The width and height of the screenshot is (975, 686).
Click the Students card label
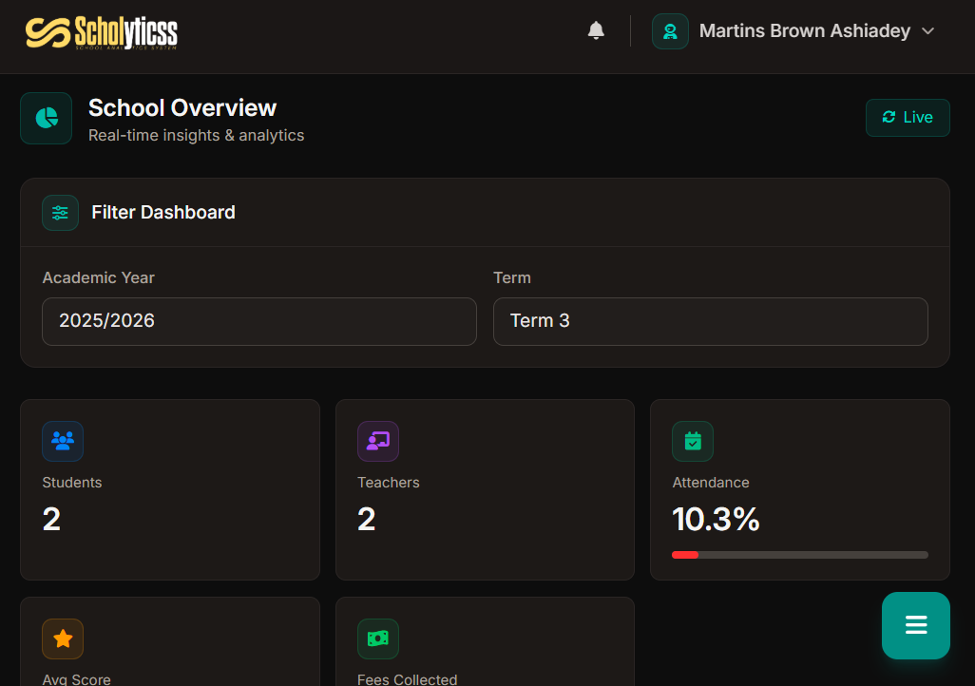(x=71, y=483)
